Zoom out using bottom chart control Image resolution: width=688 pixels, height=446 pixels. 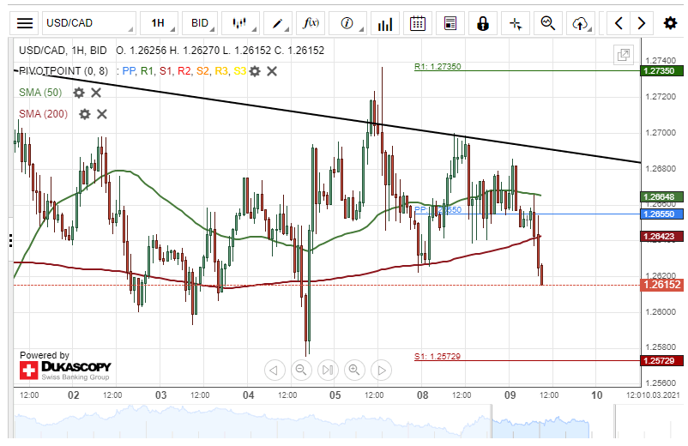(x=301, y=371)
